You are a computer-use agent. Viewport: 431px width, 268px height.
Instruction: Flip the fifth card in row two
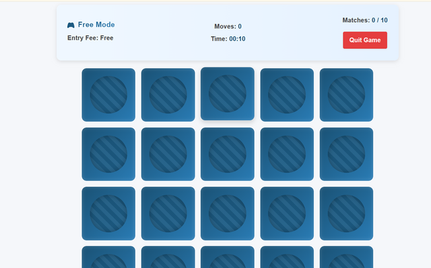[346, 154]
